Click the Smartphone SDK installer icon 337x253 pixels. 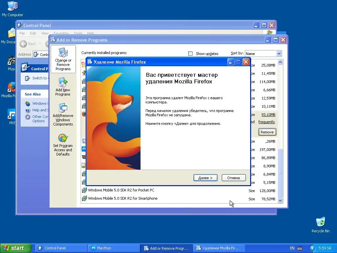tap(84, 198)
